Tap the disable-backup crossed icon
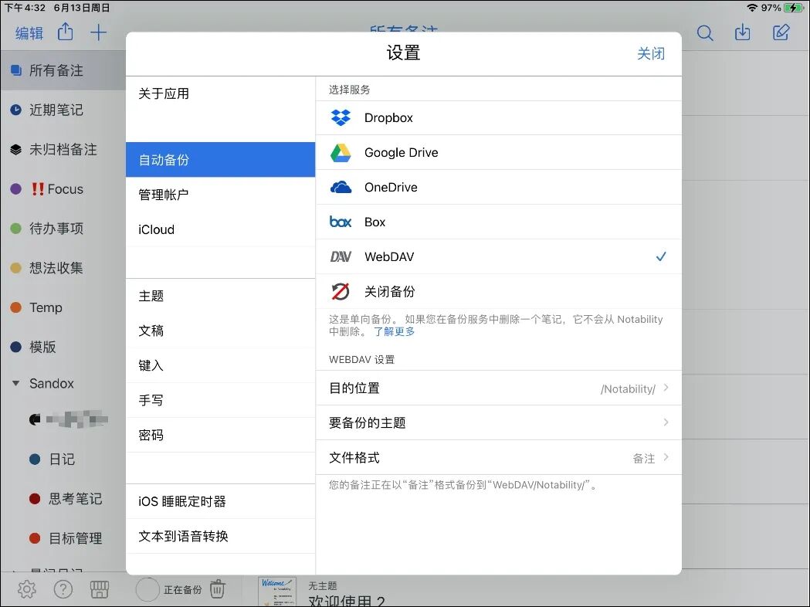810x607 pixels. (x=341, y=291)
